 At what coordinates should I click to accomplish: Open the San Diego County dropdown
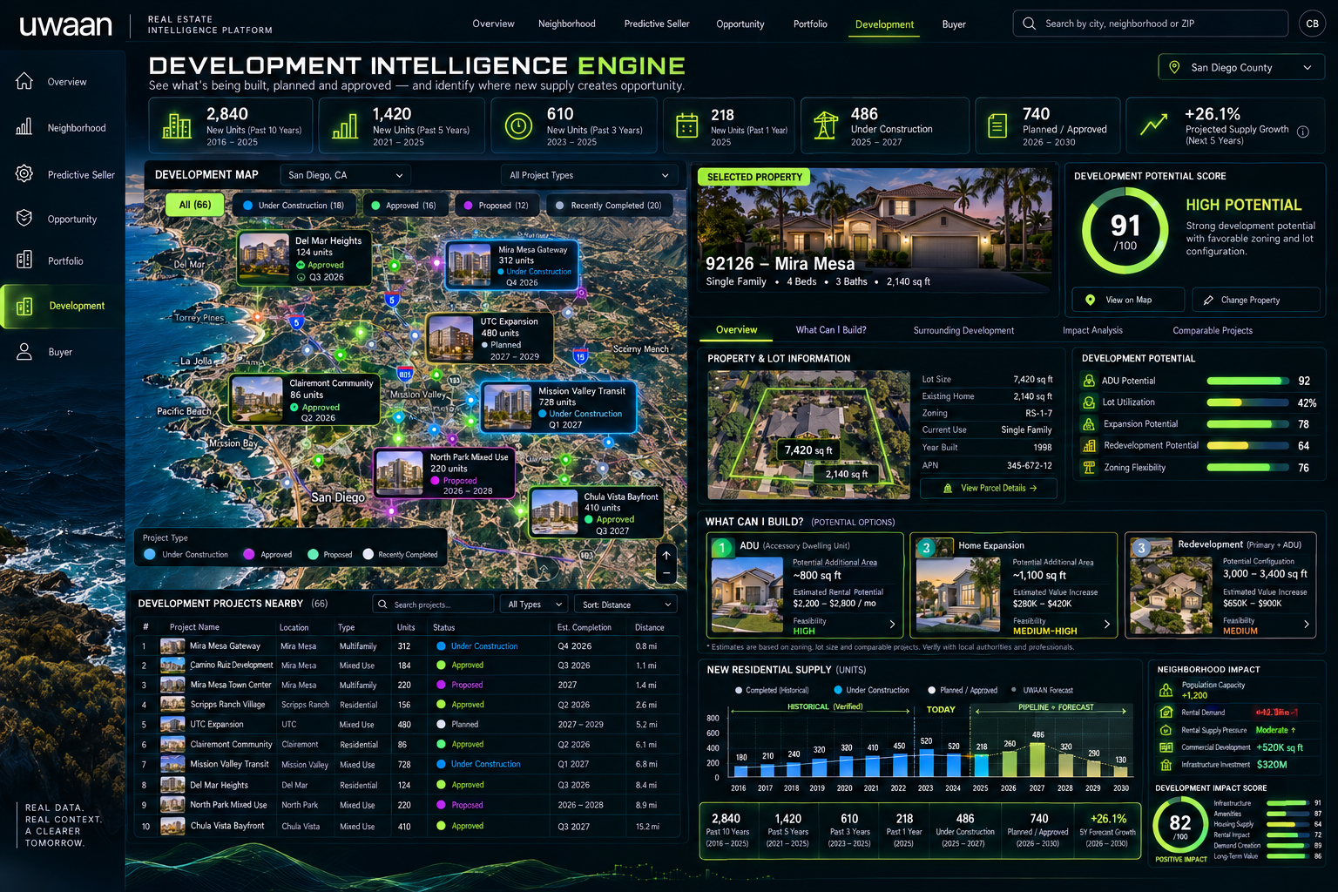point(1241,67)
